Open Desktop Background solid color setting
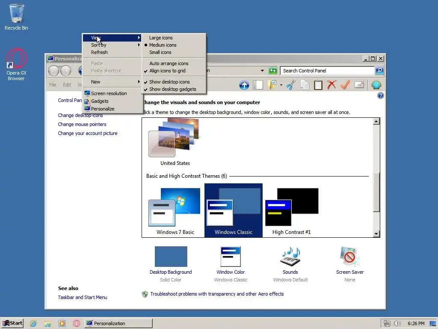 pyautogui.click(x=171, y=264)
